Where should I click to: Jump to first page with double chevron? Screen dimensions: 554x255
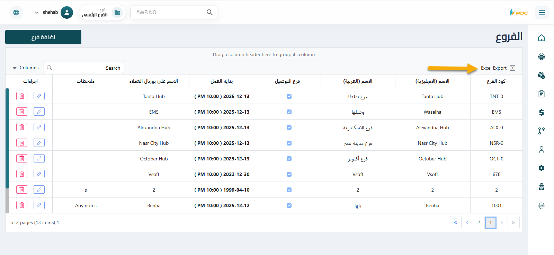point(456,222)
